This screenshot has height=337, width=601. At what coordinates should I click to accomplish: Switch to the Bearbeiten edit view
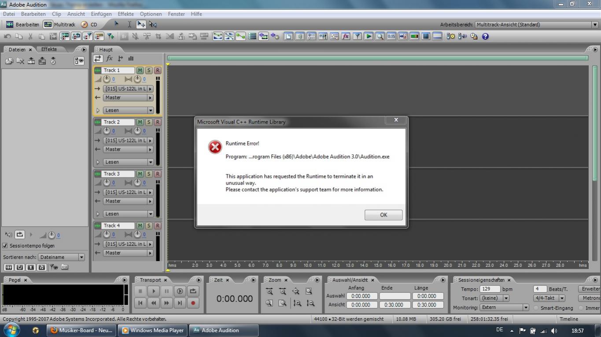pyautogui.click(x=22, y=25)
